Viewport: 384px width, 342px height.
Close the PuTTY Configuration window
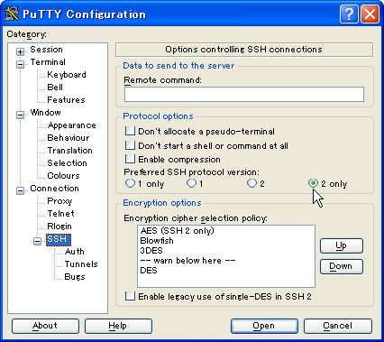tap(370, 14)
